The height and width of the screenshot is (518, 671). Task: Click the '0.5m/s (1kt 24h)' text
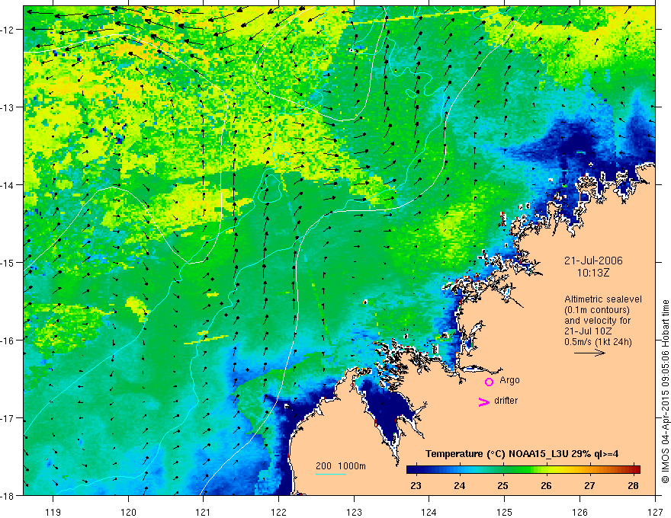click(x=598, y=341)
